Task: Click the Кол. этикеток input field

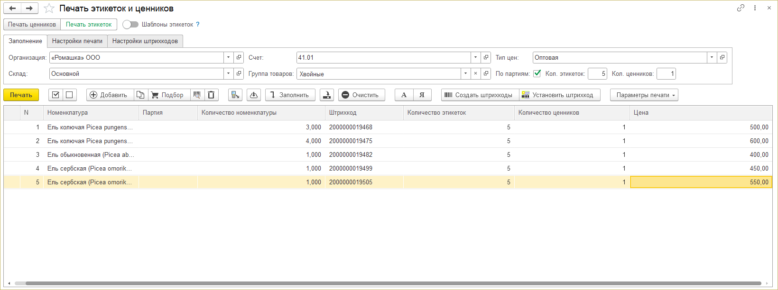Action: point(597,73)
